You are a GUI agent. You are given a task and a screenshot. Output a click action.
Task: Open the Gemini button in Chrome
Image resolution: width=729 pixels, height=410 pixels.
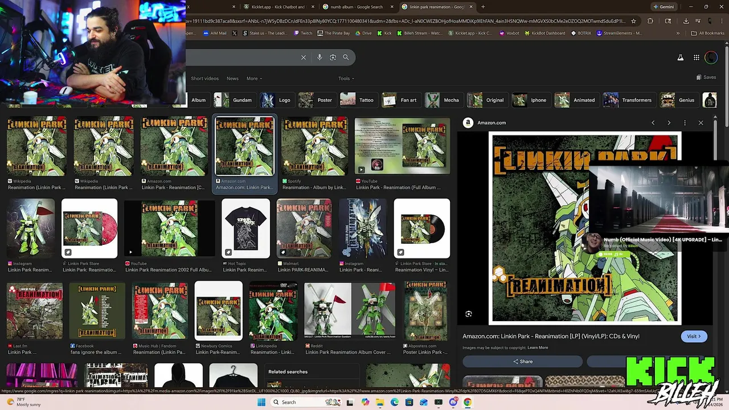click(664, 7)
